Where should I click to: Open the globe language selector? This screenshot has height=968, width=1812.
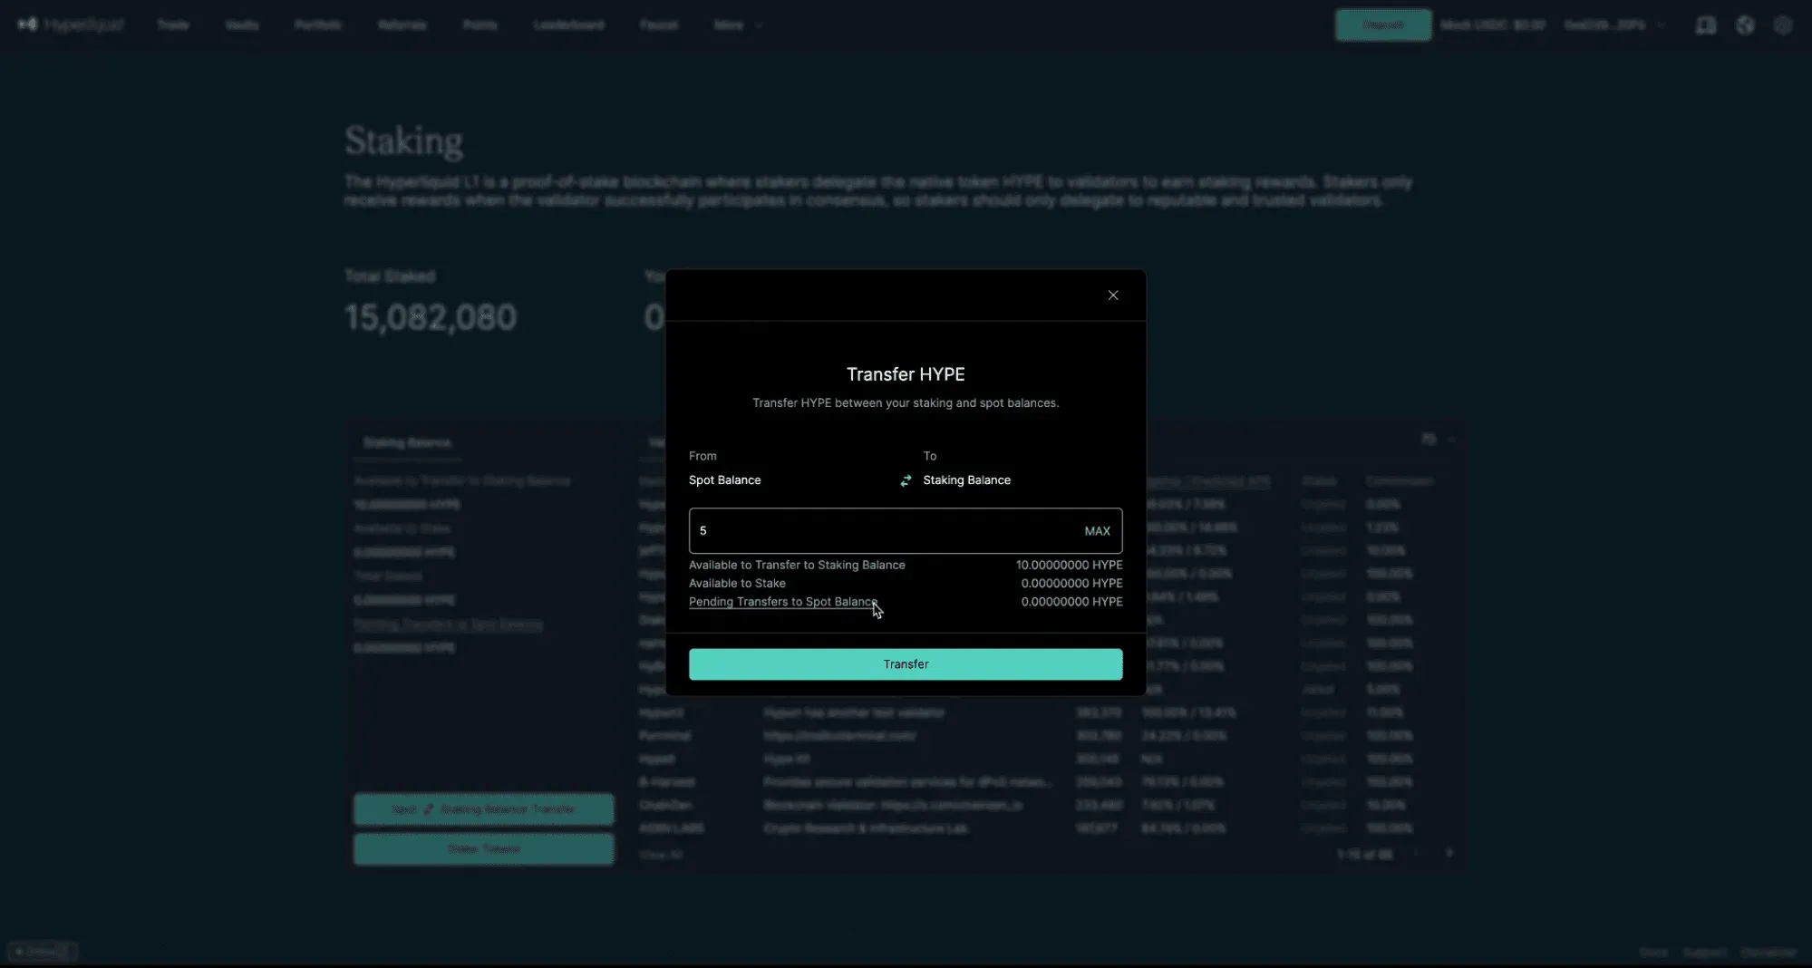(1745, 25)
